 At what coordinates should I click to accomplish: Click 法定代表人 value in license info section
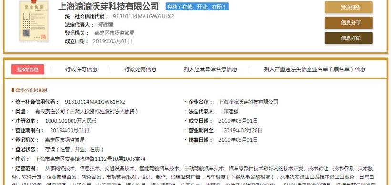tap(231, 111)
